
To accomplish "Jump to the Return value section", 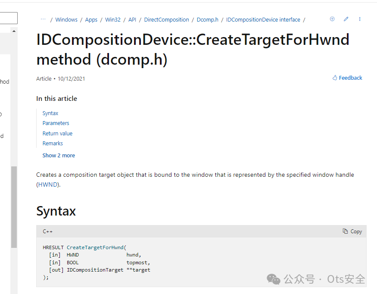I will coord(57,133).
